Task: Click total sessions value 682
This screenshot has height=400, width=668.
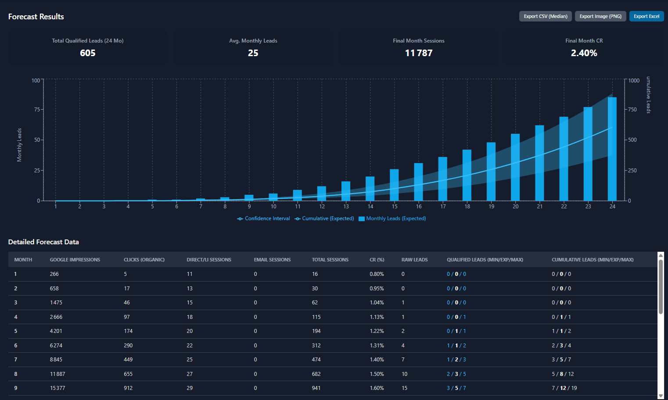Action: (316, 374)
